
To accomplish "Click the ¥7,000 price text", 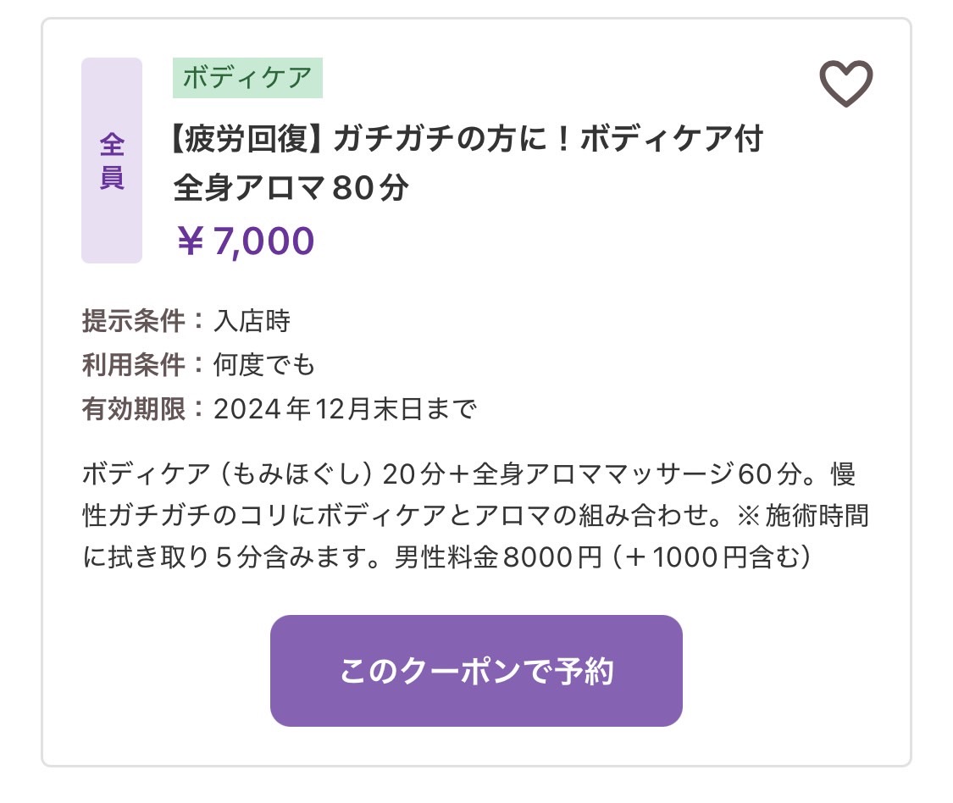I will (245, 241).
